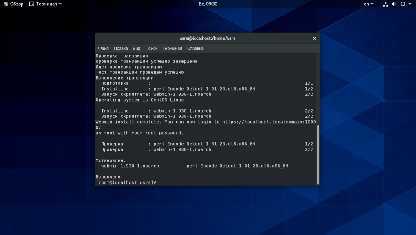
Task: Click the wired network status icon
Action: (385, 4)
